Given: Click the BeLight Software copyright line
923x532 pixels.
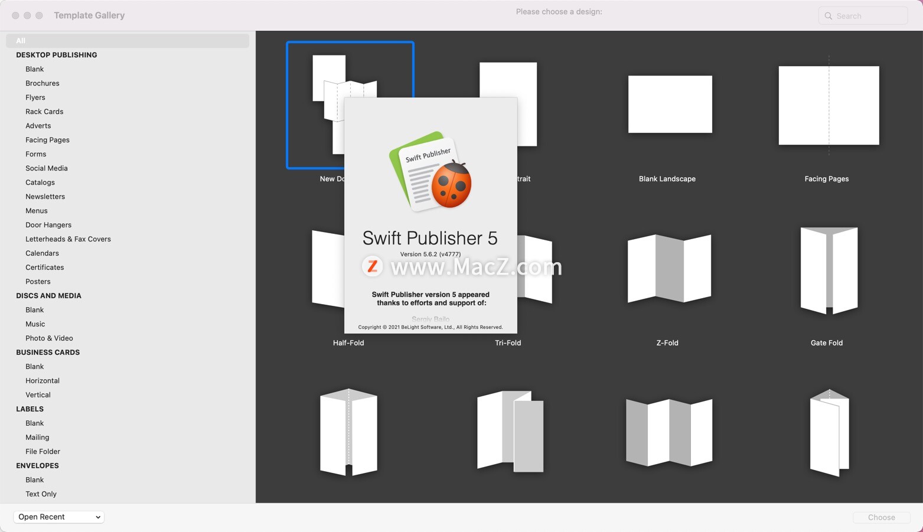Looking at the screenshot, I should coord(430,327).
